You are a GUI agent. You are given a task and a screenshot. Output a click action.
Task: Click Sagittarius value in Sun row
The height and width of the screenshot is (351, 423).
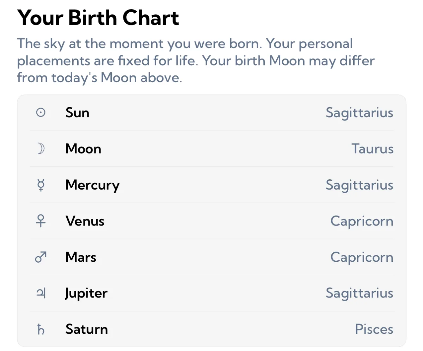coord(359,113)
